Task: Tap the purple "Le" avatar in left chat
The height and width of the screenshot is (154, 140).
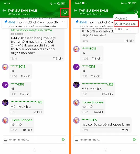Action: click(x=5, y=85)
